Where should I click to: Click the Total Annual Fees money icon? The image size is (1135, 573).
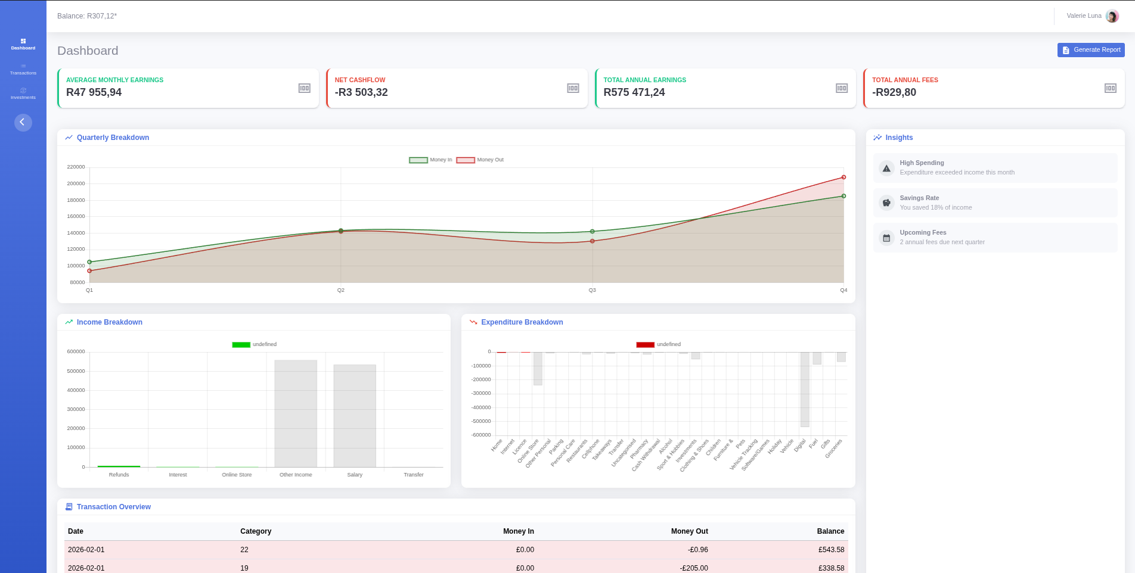[x=1110, y=88]
